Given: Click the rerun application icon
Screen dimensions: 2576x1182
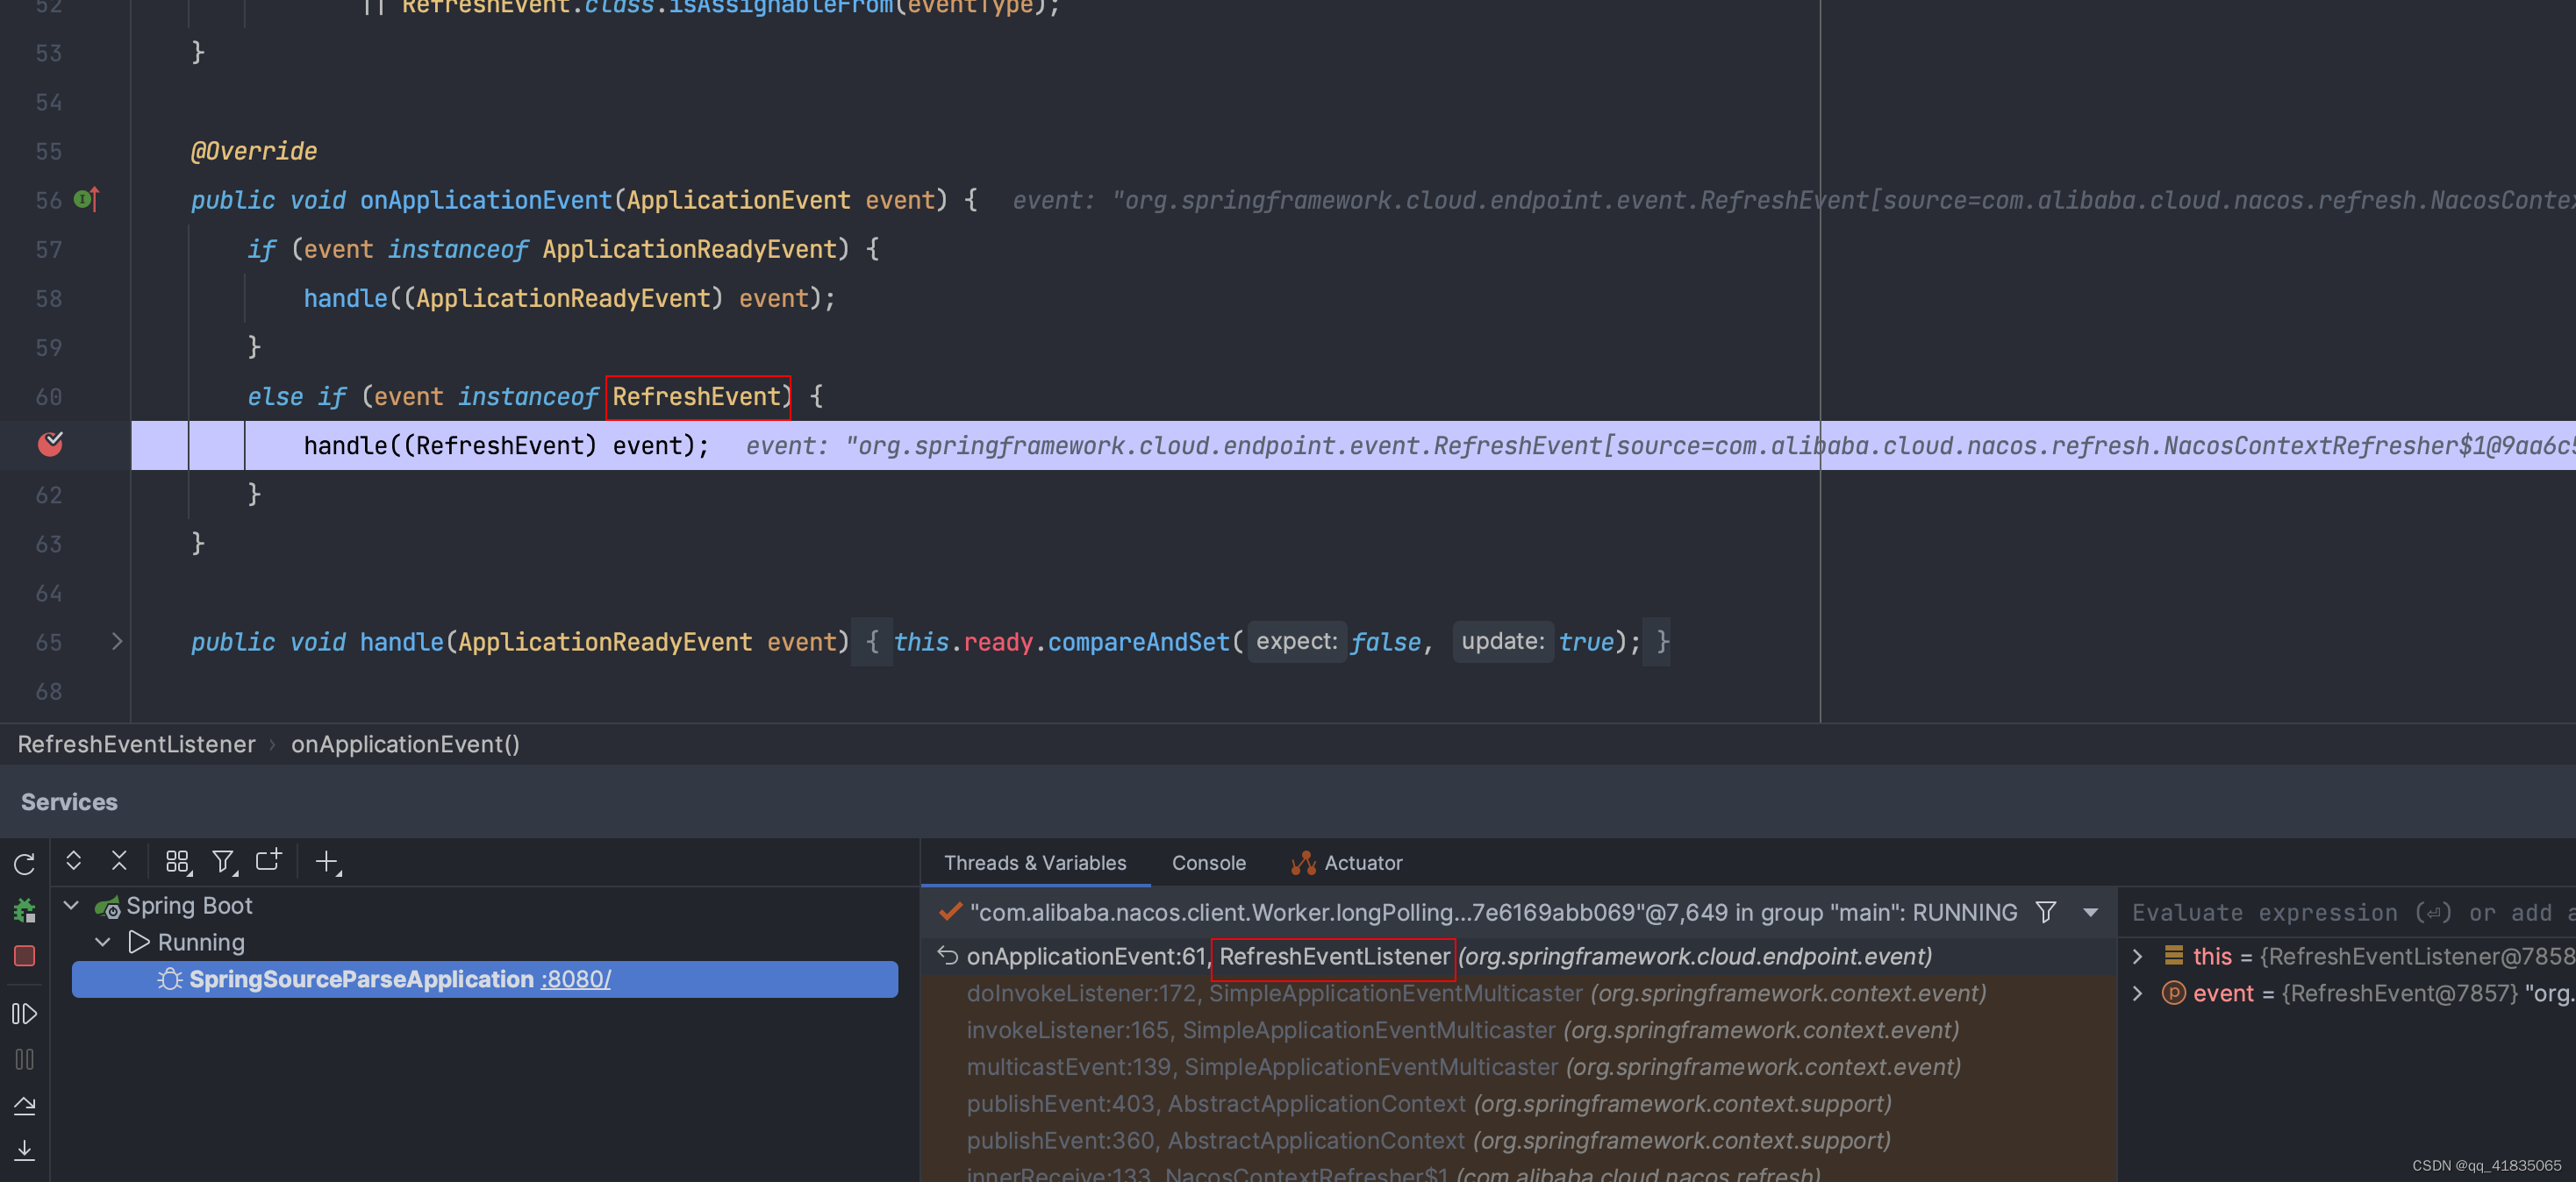Looking at the screenshot, I should tap(23, 862).
